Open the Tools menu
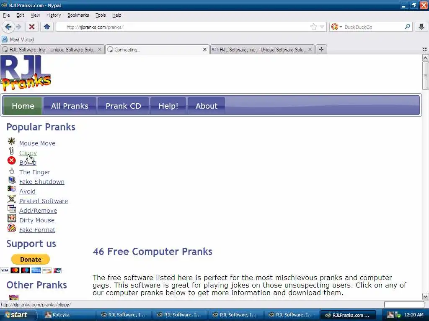 pos(101,15)
